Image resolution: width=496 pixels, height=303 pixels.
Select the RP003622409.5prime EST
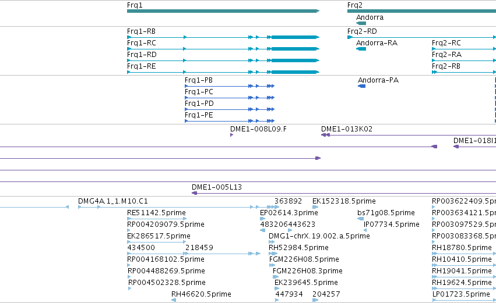pyautogui.click(x=433, y=207)
